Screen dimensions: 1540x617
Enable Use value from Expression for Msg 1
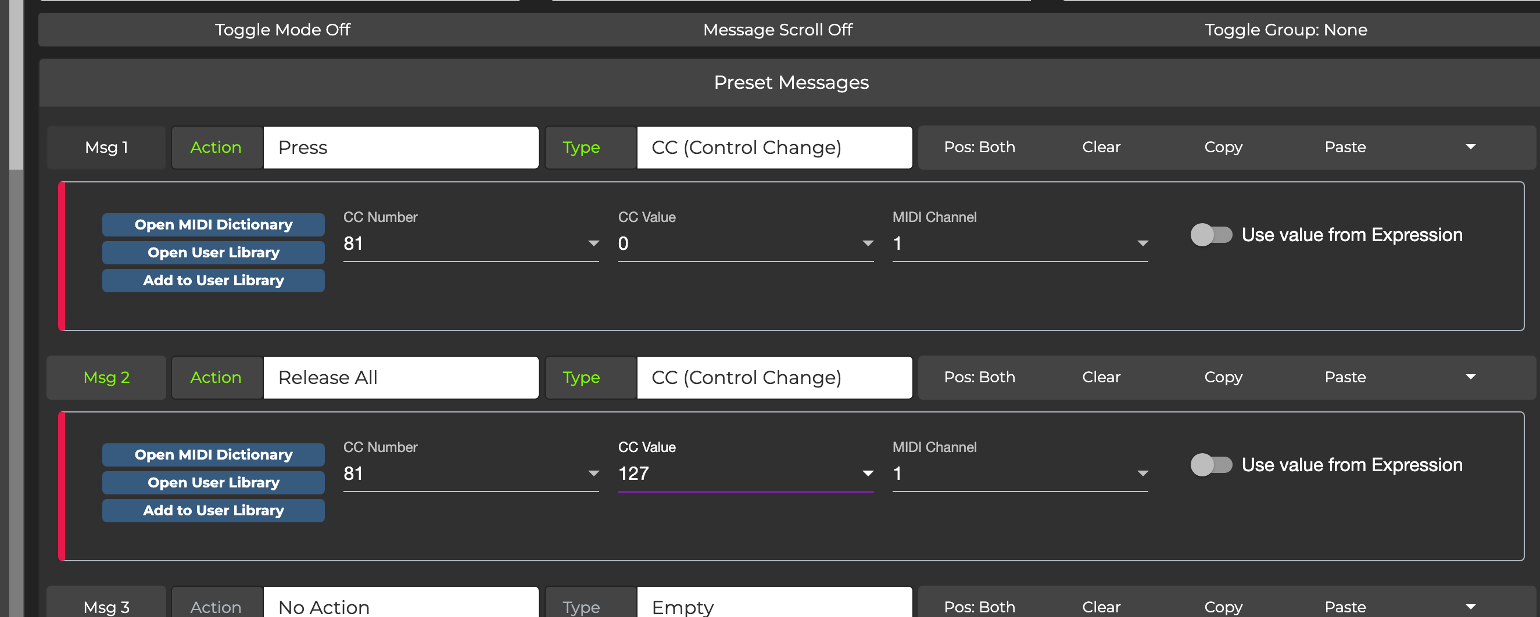click(1210, 235)
